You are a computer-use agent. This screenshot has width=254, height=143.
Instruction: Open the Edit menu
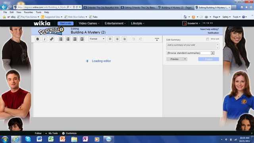click(x=12, y=12)
